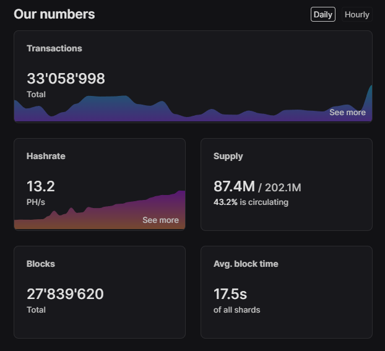
Task: Click the of all shards label
Action: [x=236, y=310]
